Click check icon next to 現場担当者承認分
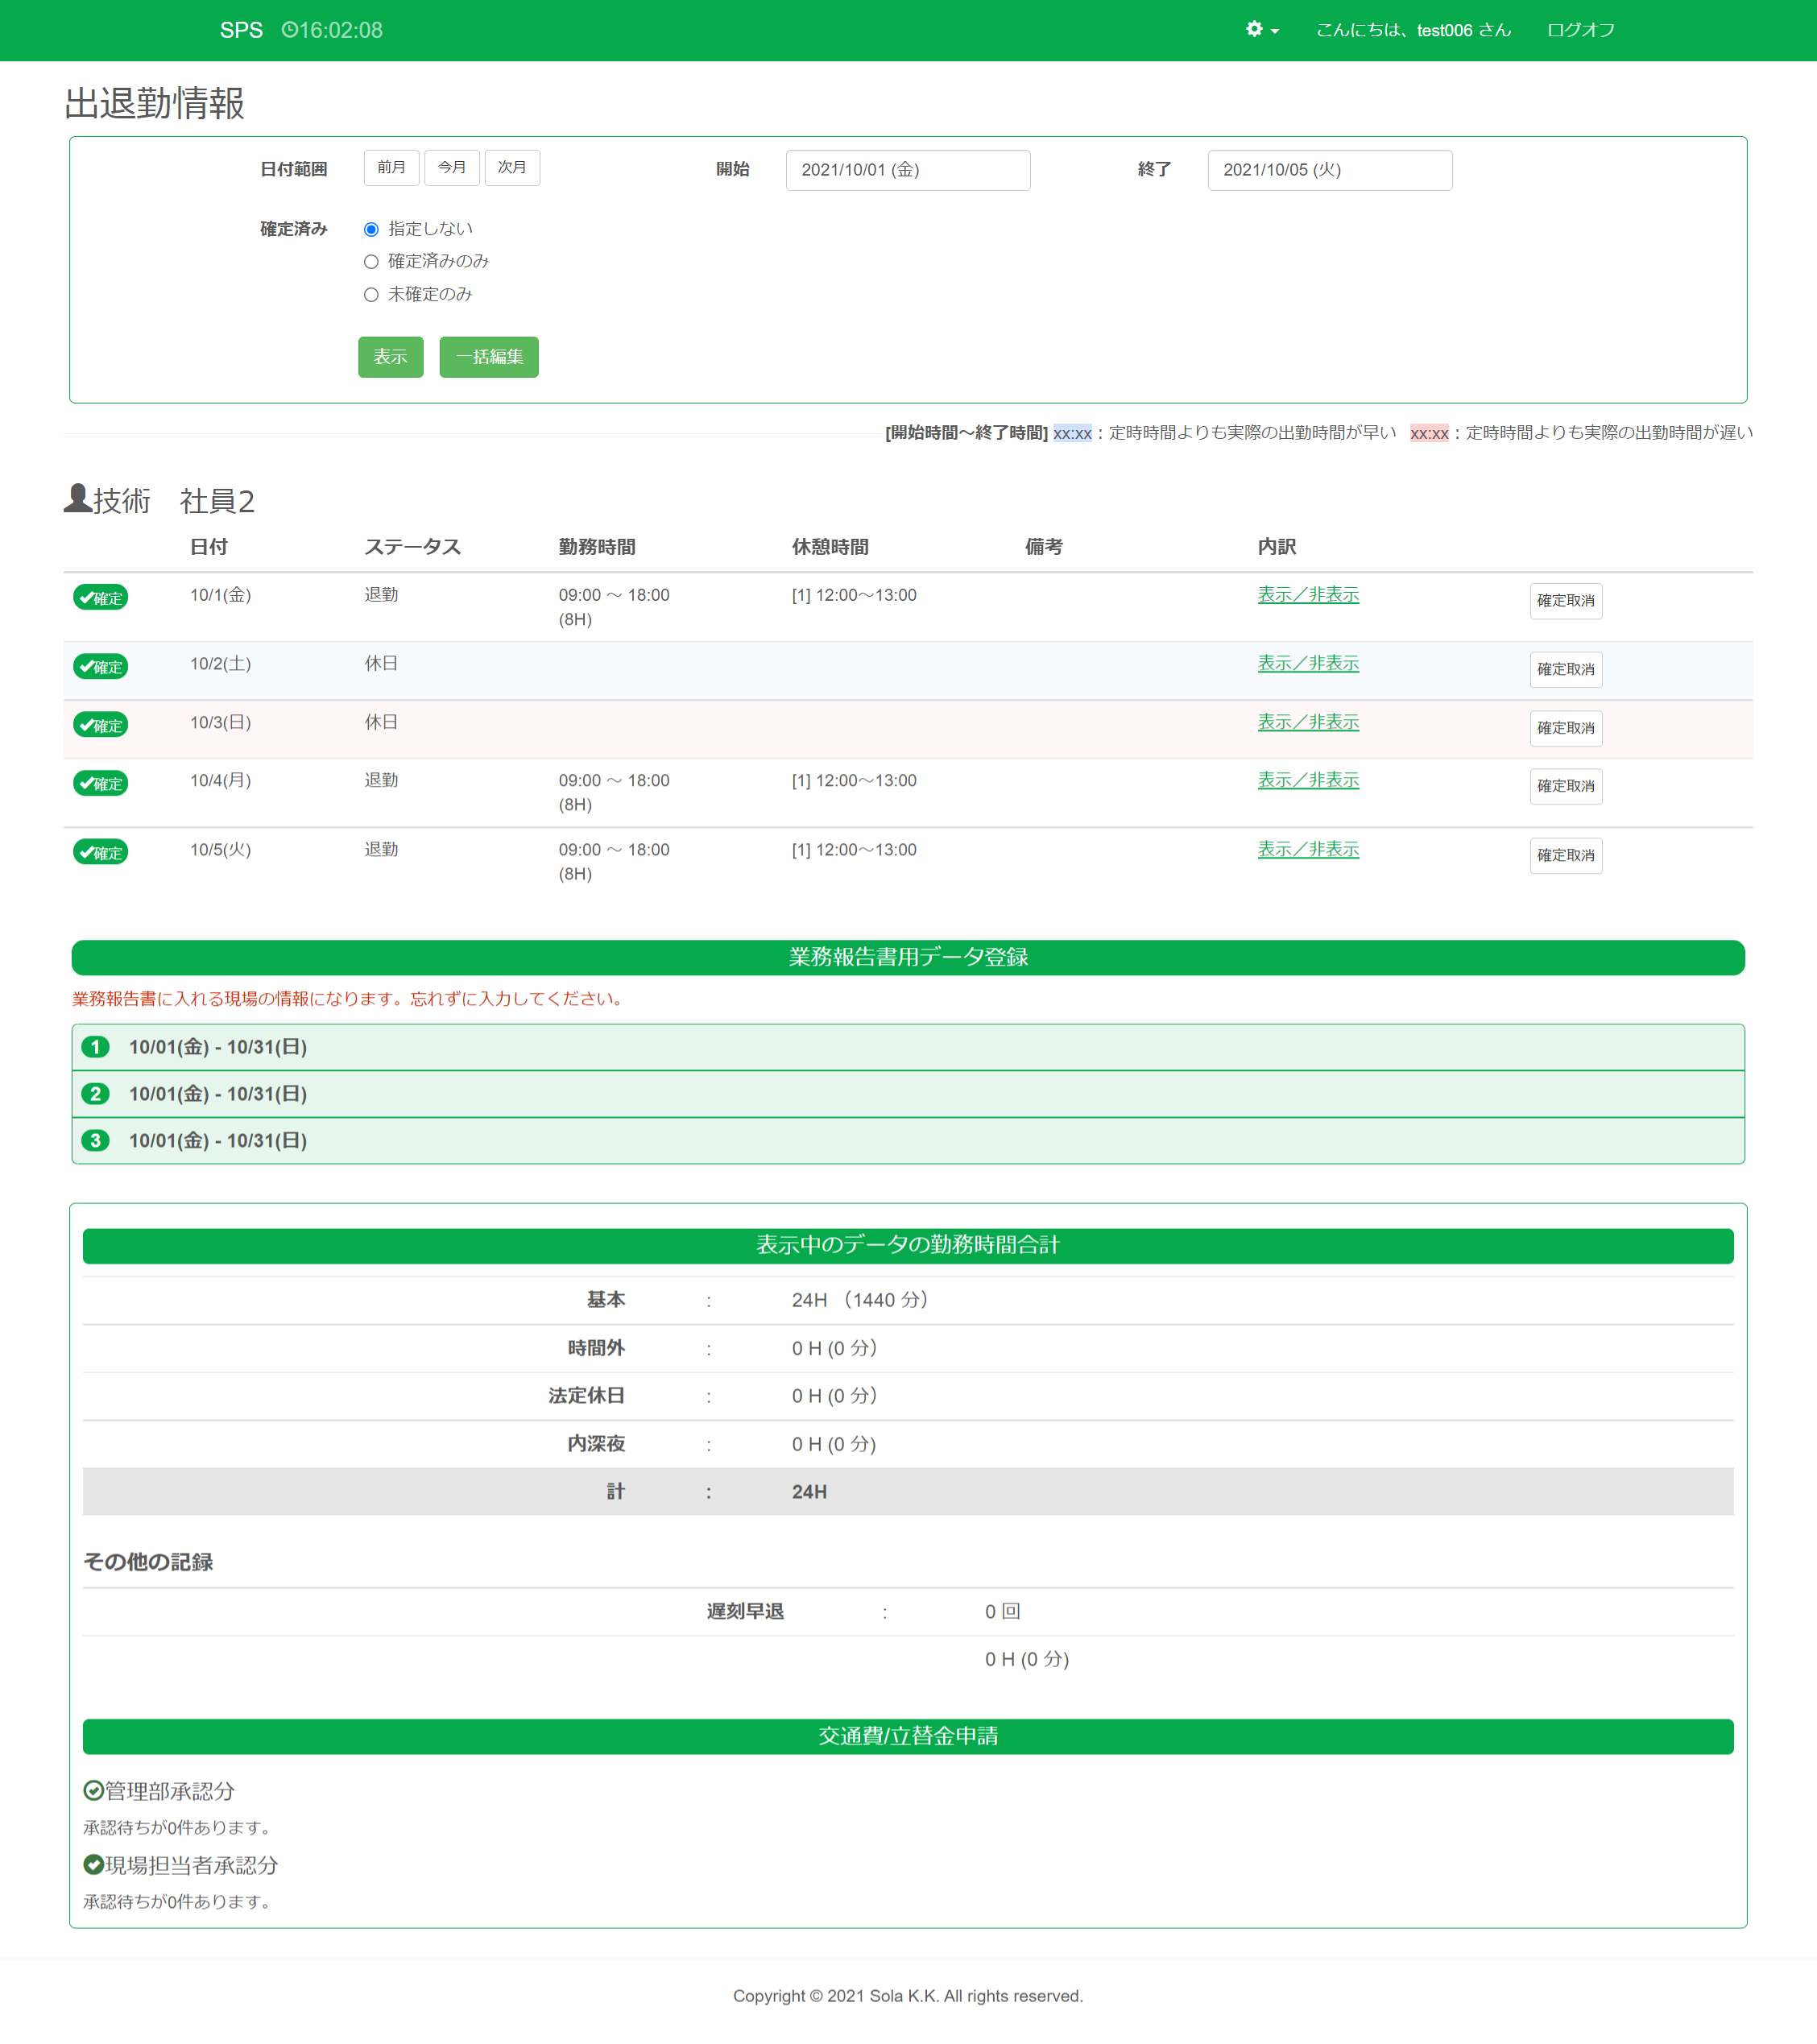This screenshot has height=2044, width=1817. (93, 1864)
